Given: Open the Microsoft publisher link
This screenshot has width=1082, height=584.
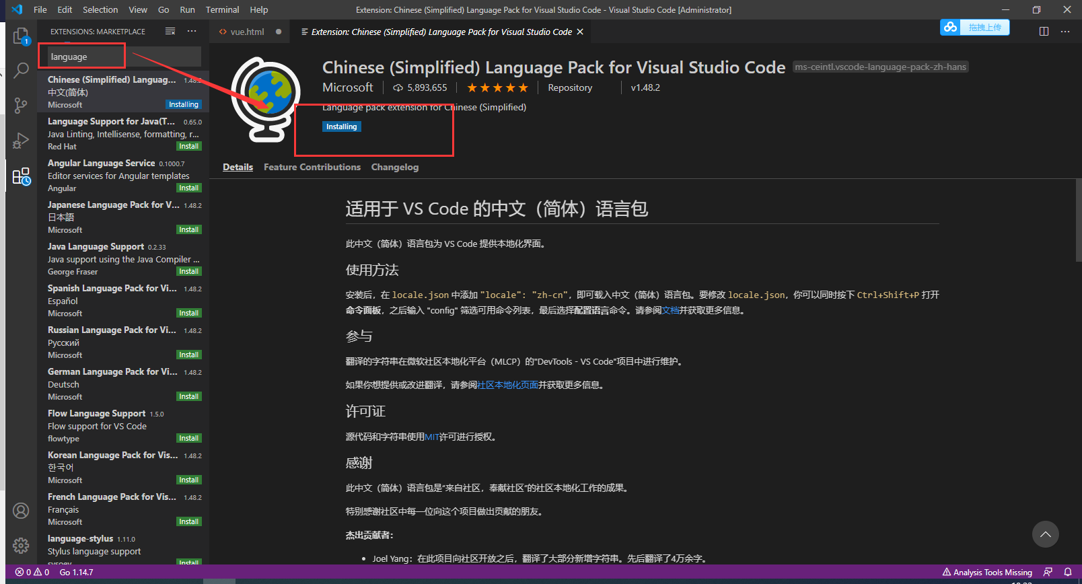Looking at the screenshot, I should point(347,87).
